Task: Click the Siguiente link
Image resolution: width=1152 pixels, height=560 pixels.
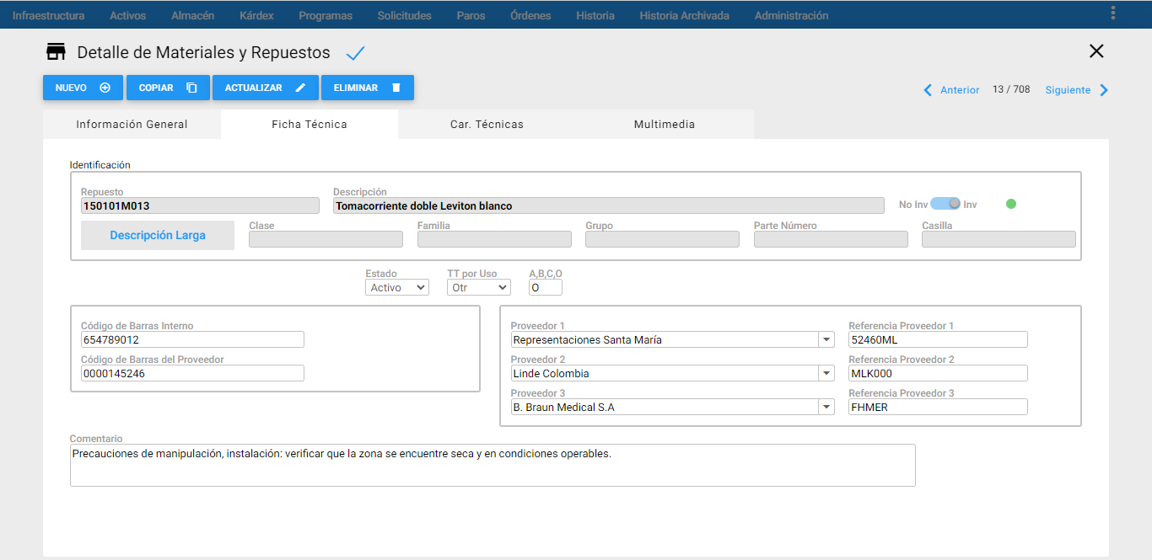Action: (1068, 90)
